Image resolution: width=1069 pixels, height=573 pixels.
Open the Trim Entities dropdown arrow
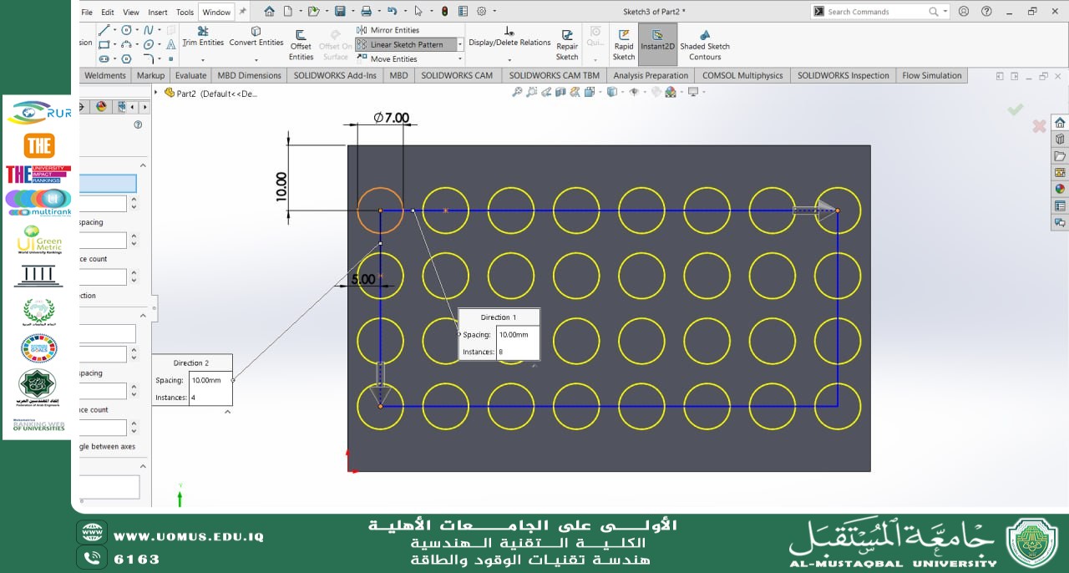203,60
